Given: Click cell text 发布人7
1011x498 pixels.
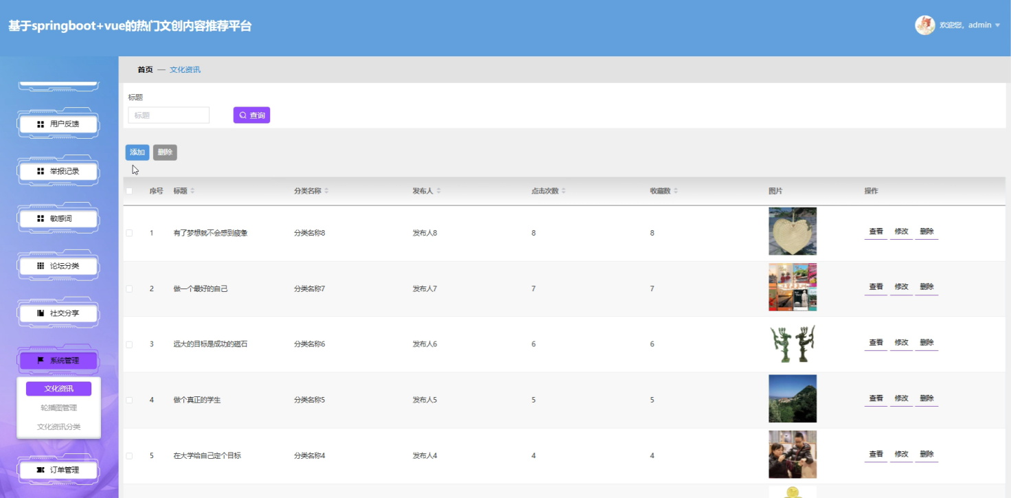Looking at the screenshot, I should click(425, 289).
